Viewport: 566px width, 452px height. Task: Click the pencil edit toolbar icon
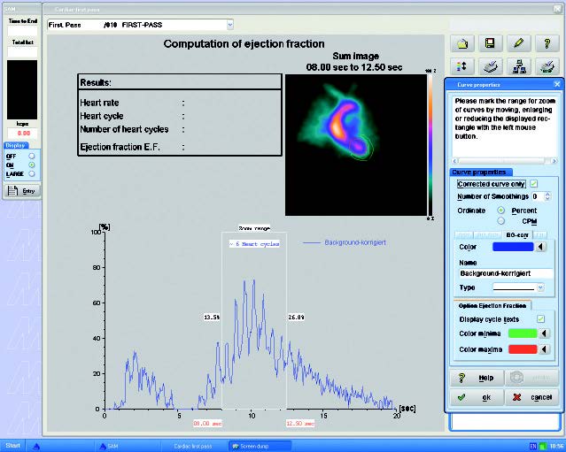pyautogui.click(x=518, y=42)
